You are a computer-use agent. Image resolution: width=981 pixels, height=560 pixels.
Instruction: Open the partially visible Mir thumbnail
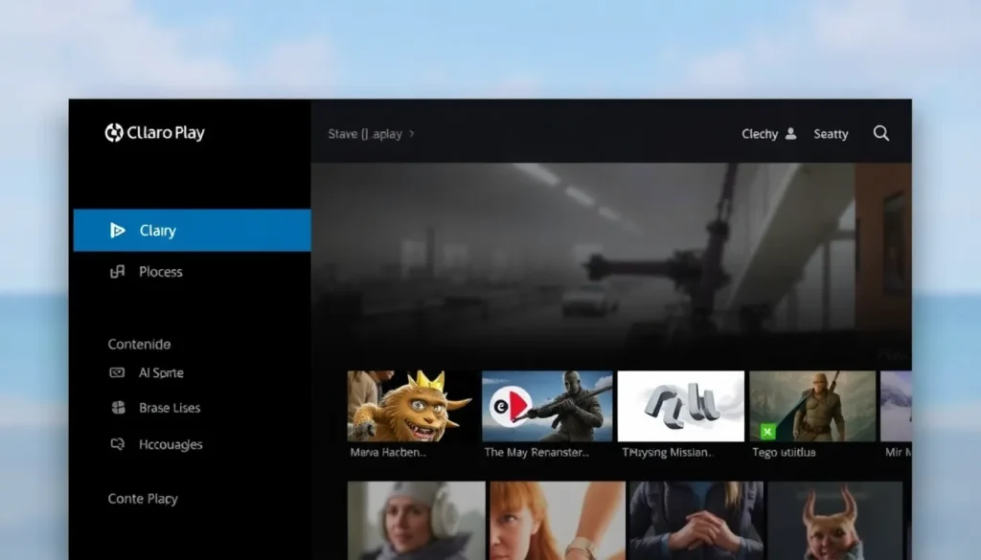tap(896, 406)
